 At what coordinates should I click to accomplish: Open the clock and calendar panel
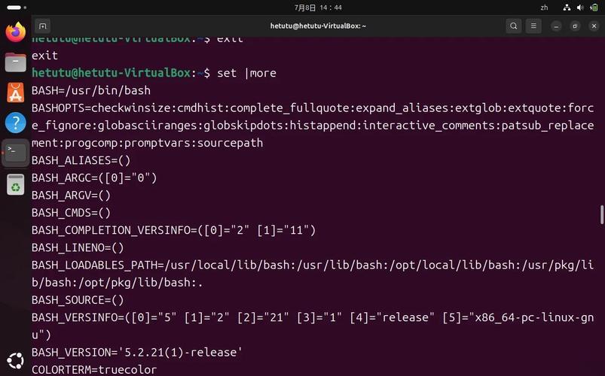[x=318, y=8]
